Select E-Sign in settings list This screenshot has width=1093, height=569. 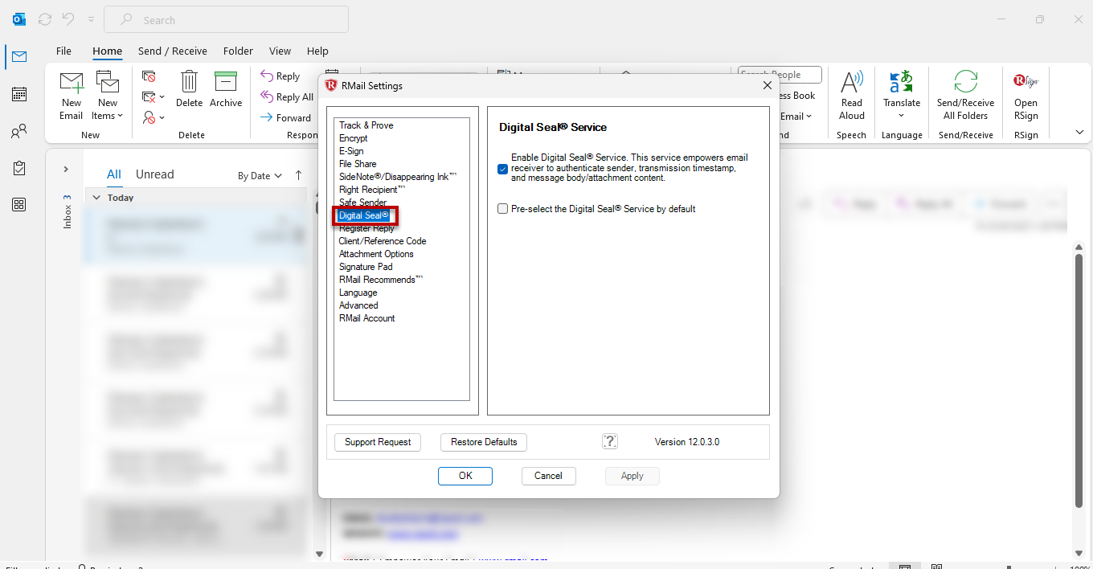(351, 151)
